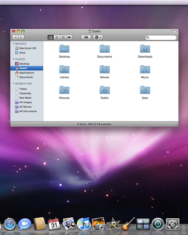Select Applications in the sidebar

tap(27, 73)
